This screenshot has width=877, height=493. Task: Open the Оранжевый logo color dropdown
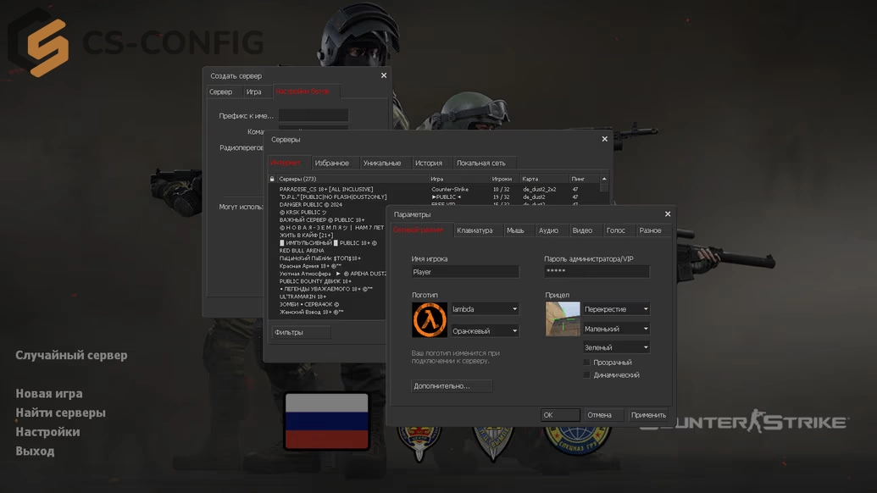click(x=485, y=331)
